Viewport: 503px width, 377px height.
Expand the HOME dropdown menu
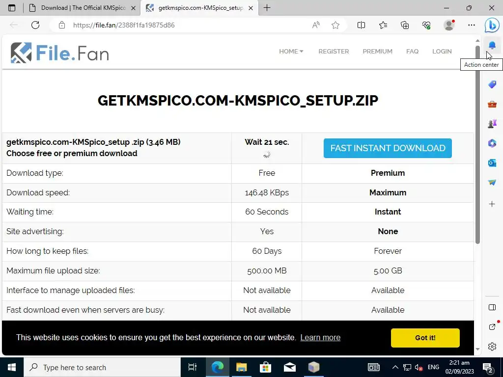291,51
